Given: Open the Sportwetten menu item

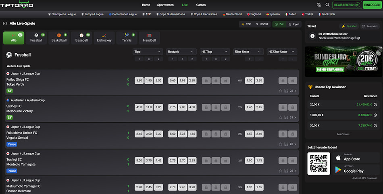Looking at the screenshot, I should 165,5.
